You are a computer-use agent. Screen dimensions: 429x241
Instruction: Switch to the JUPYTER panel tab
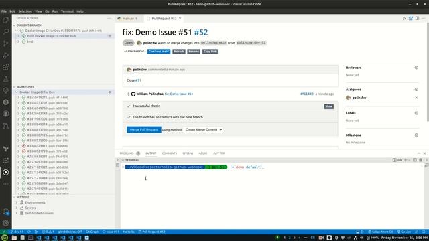pyautogui.click(x=219, y=153)
